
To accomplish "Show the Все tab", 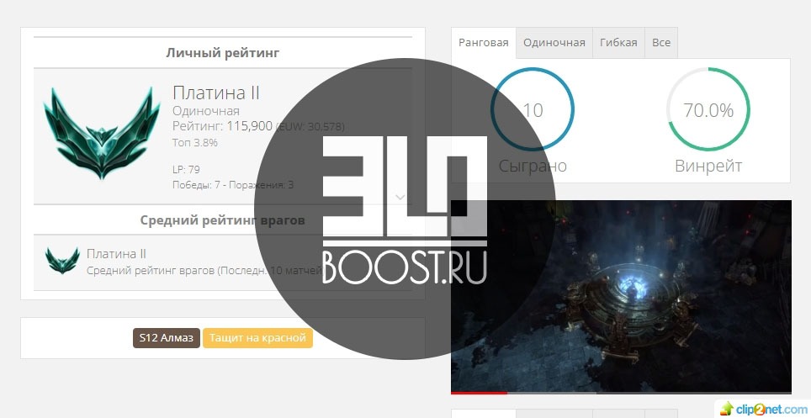I will (x=661, y=43).
